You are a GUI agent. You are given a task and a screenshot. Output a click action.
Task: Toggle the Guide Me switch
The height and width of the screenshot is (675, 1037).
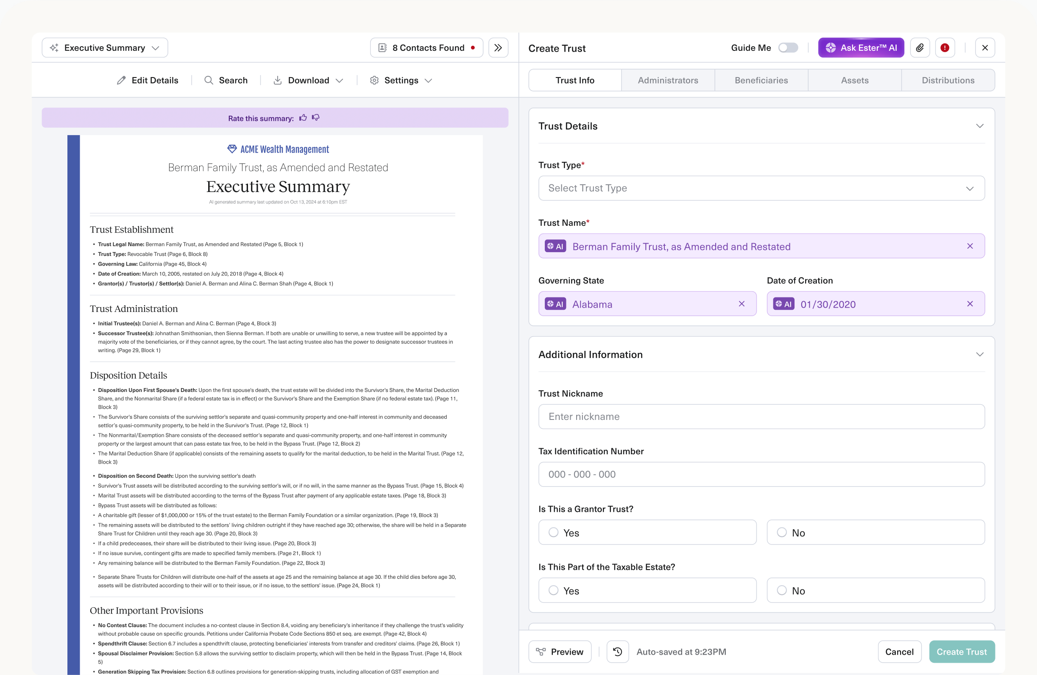[x=788, y=47]
